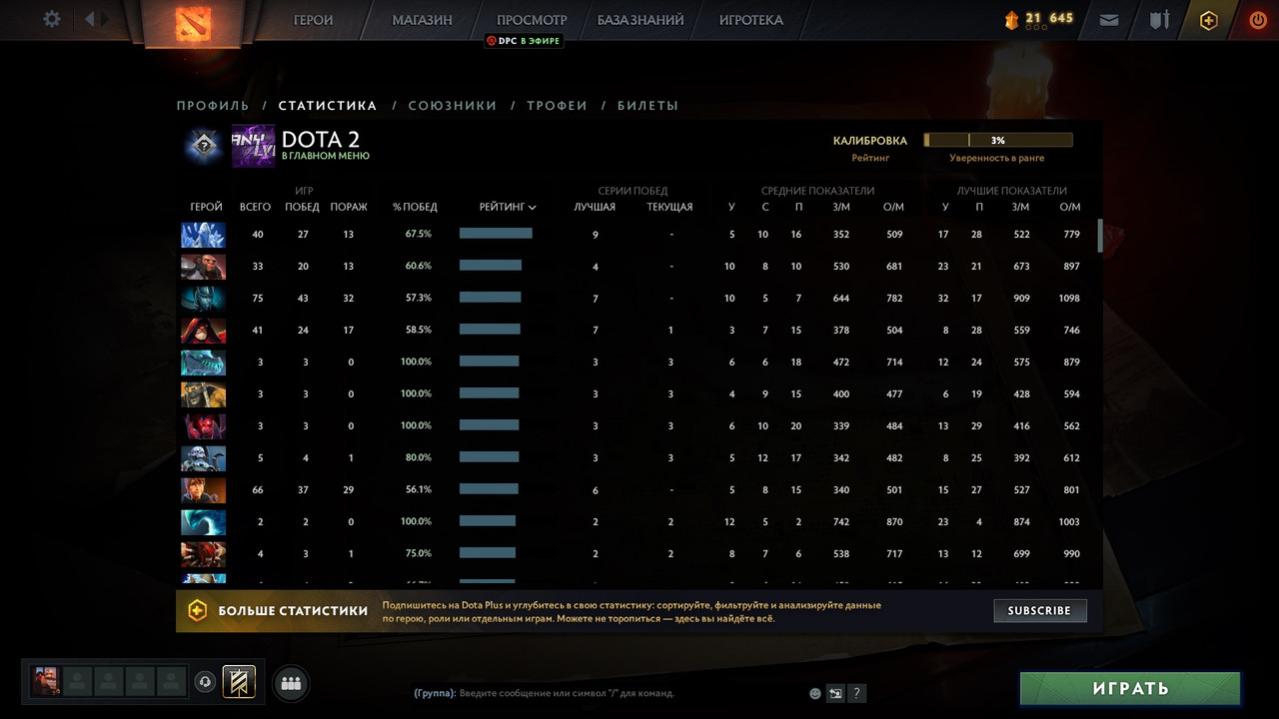Viewport: 1279px width, 719px height.
Task: Open the DPC В ЭФИРЕ live badge
Action: point(524,41)
